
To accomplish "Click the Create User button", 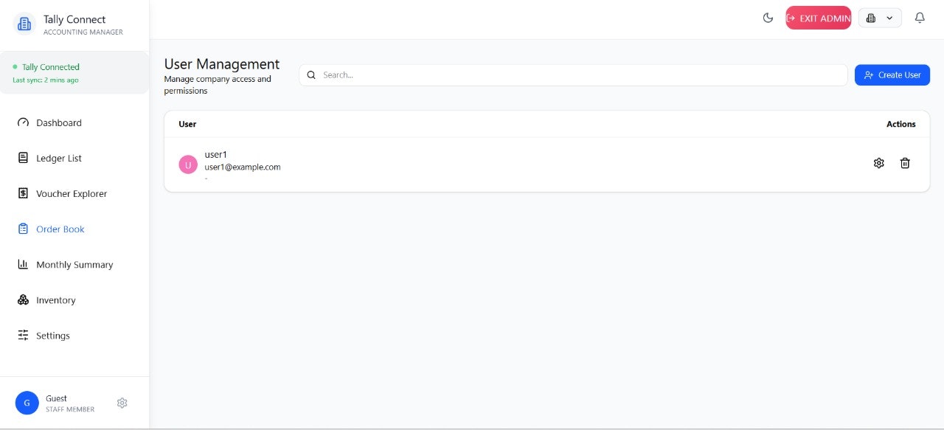I will (x=892, y=74).
